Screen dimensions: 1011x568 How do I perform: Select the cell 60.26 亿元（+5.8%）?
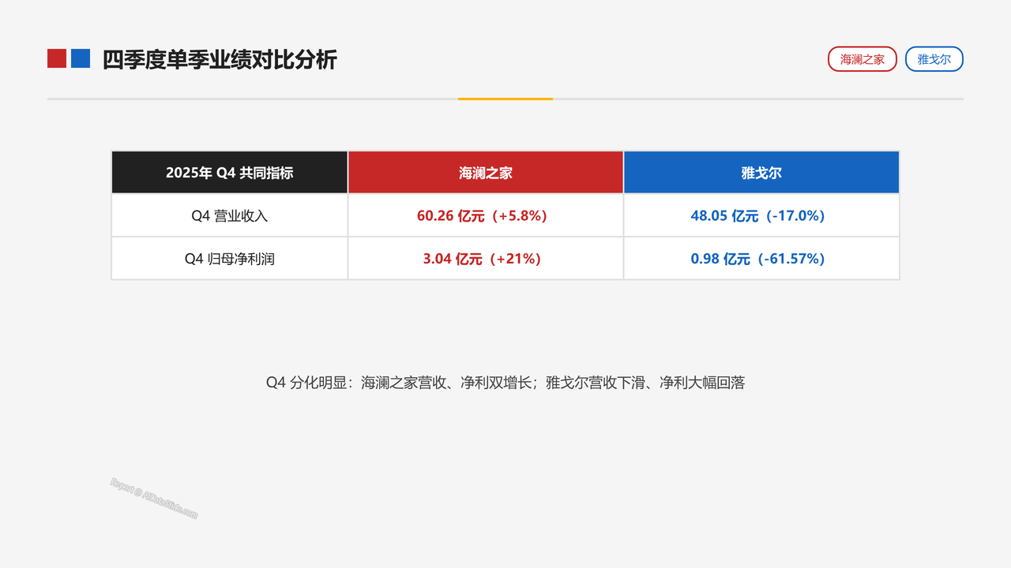(486, 215)
